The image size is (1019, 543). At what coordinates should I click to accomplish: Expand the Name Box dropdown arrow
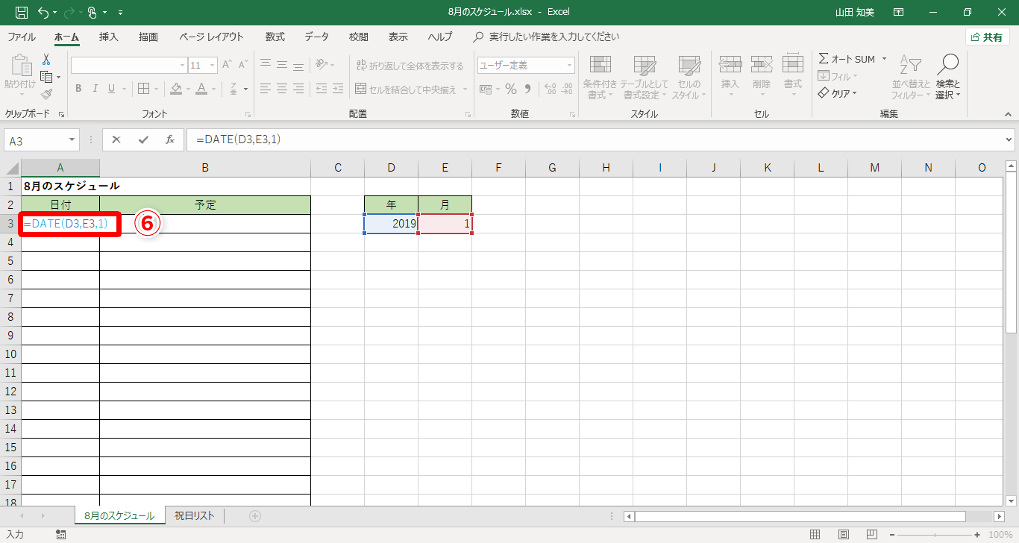(72, 139)
